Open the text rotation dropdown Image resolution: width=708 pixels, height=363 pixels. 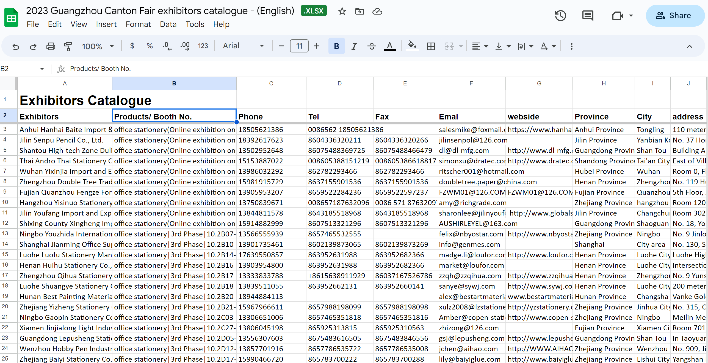[x=548, y=46]
